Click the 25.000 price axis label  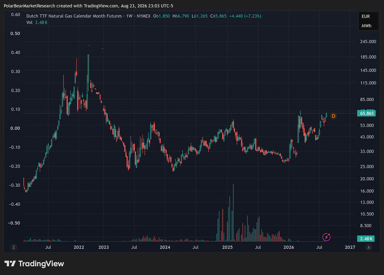pyautogui.click(x=367, y=167)
